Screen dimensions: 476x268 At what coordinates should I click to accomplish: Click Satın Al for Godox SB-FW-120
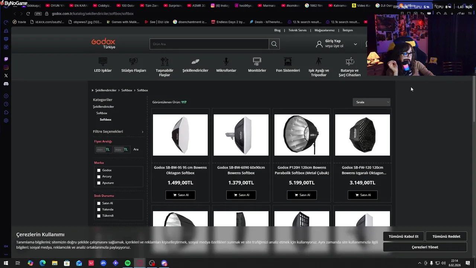(x=363, y=195)
